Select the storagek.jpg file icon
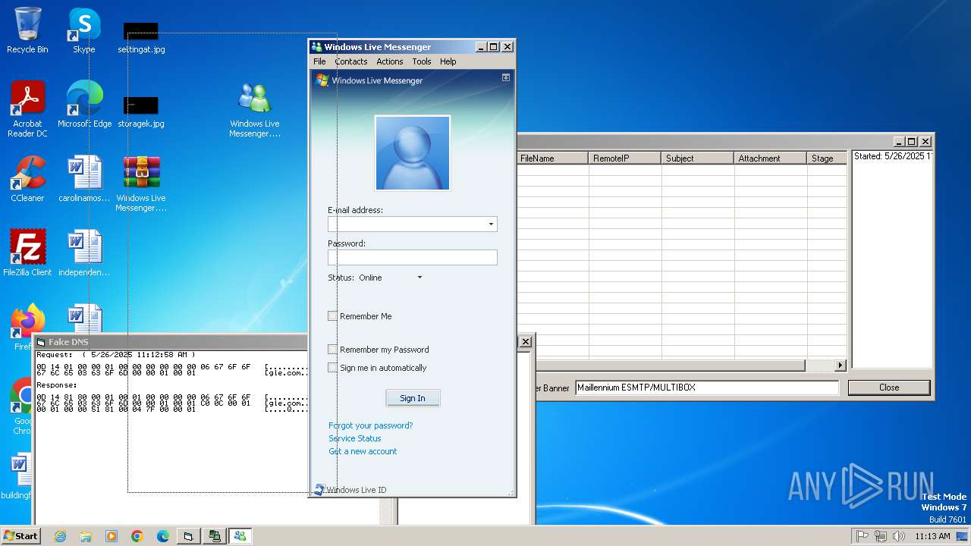 141,111
